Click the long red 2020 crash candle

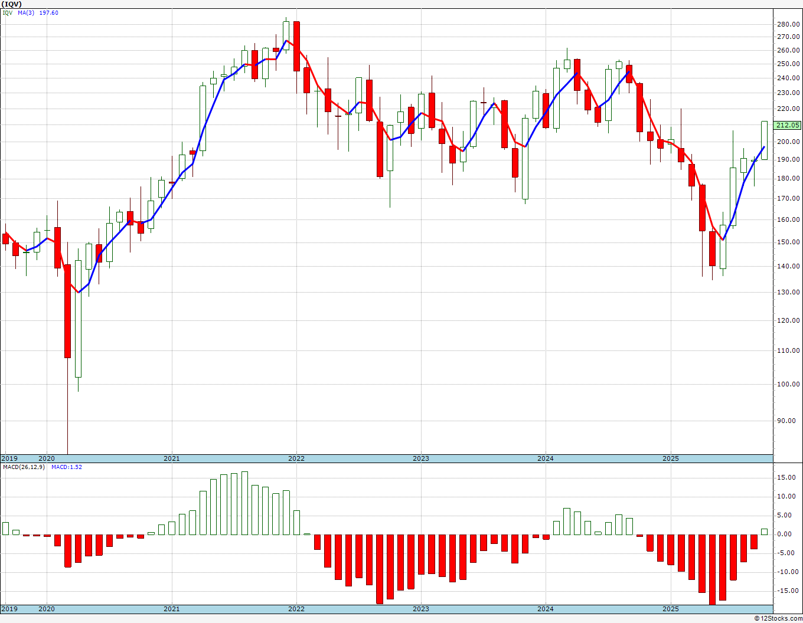pyautogui.click(x=67, y=311)
